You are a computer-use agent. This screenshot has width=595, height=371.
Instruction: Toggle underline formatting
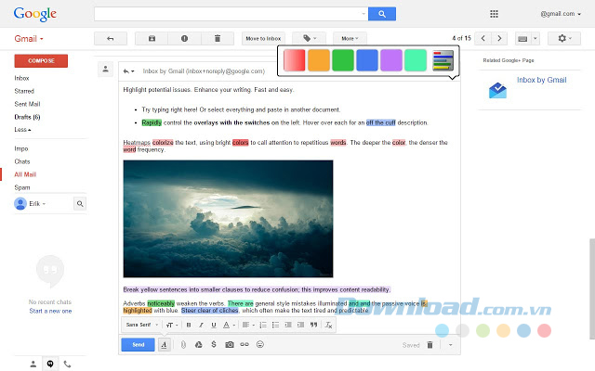click(214, 325)
